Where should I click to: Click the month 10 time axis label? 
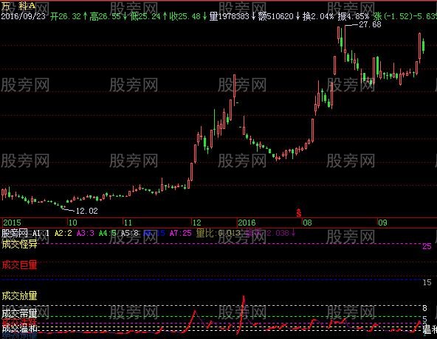coord(72,223)
